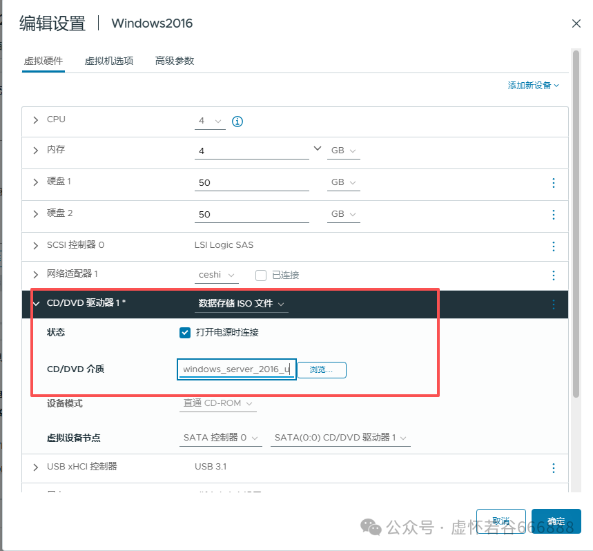Click the LSI Logic SAS text
Image resolution: width=593 pixels, height=551 pixels.
click(x=224, y=245)
